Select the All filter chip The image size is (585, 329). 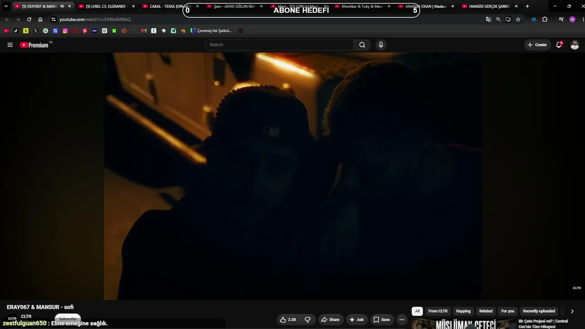click(x=417, y=311)
